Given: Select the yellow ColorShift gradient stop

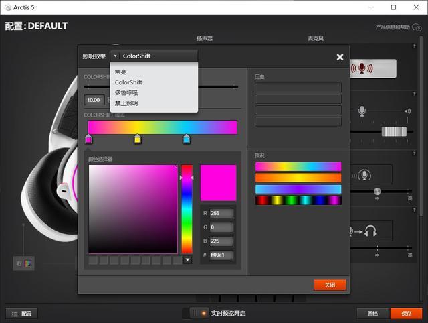Looking at the screenshot, I should point(137,139).
